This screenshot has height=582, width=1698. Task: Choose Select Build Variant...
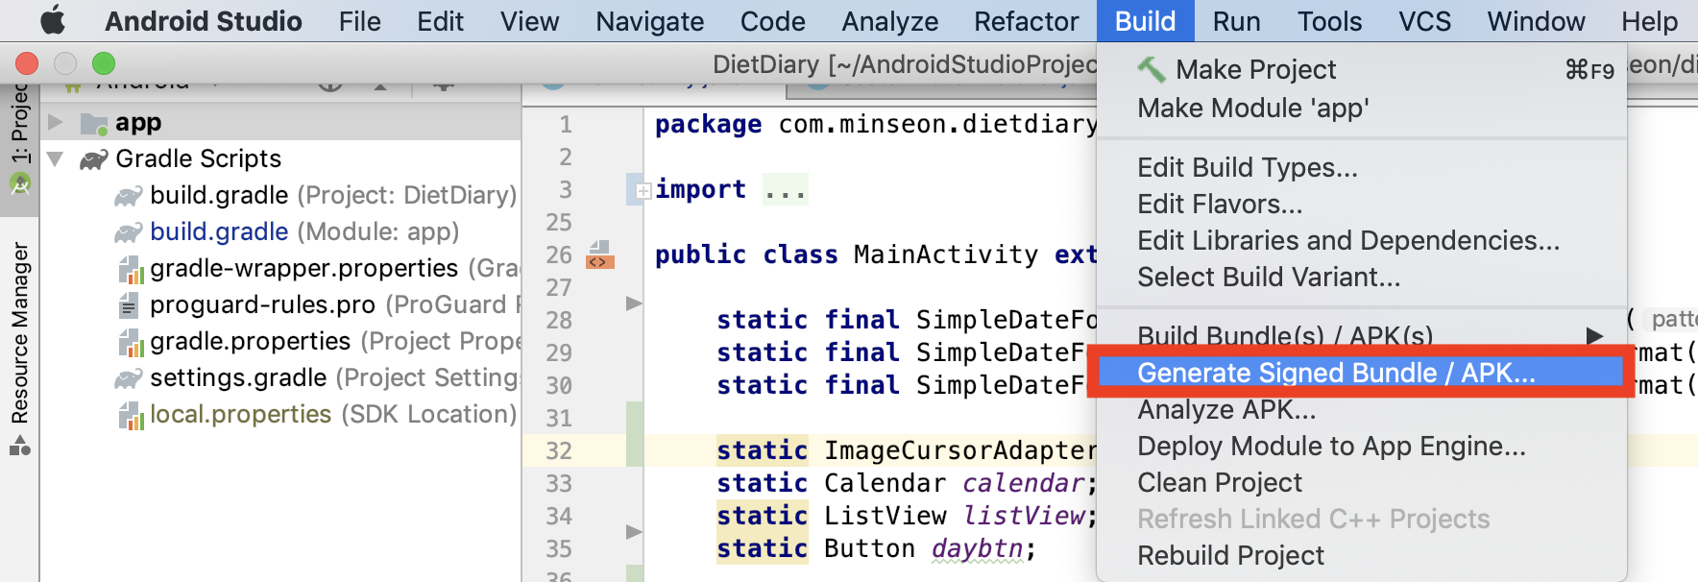click(1362, 278)
